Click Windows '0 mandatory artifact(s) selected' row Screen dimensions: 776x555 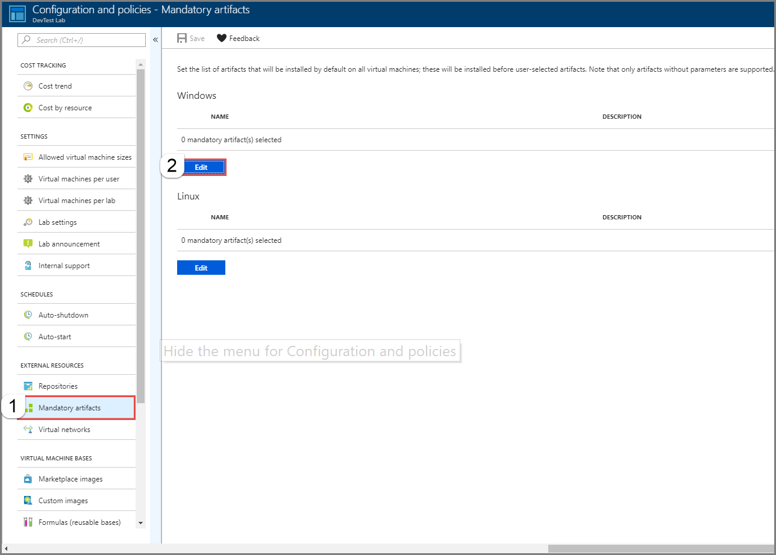(x=477, y=140)
